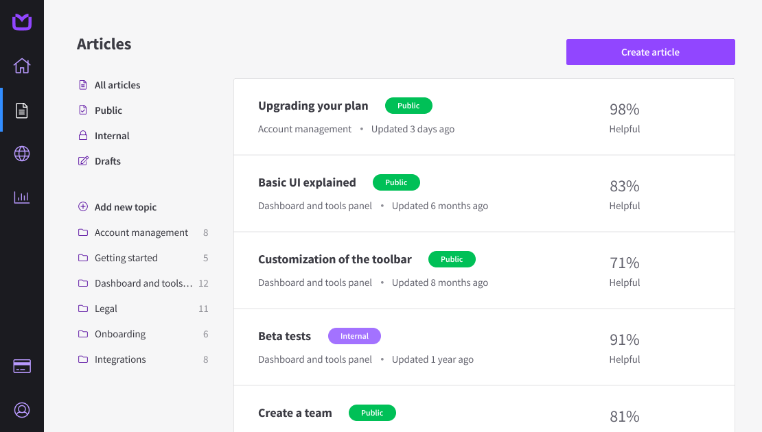Open the Home icon in the sidebar
The width and height of the screenshot is (762, 432).
point(21,66)
